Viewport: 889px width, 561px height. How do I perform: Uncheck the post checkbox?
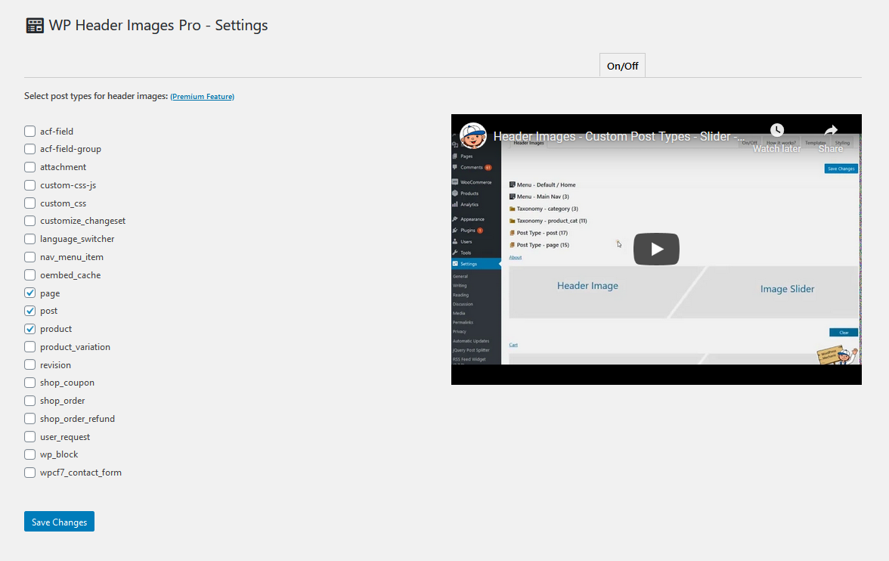point(30,311)
